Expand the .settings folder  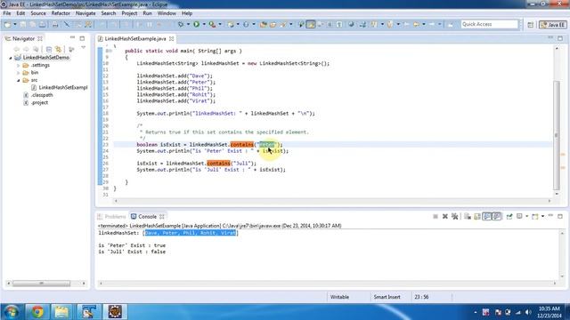pos(18,65)
